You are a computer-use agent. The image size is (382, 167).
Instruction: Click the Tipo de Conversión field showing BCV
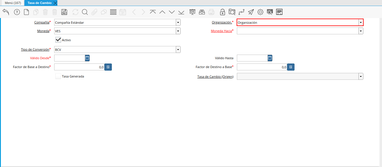coord(115,49)
